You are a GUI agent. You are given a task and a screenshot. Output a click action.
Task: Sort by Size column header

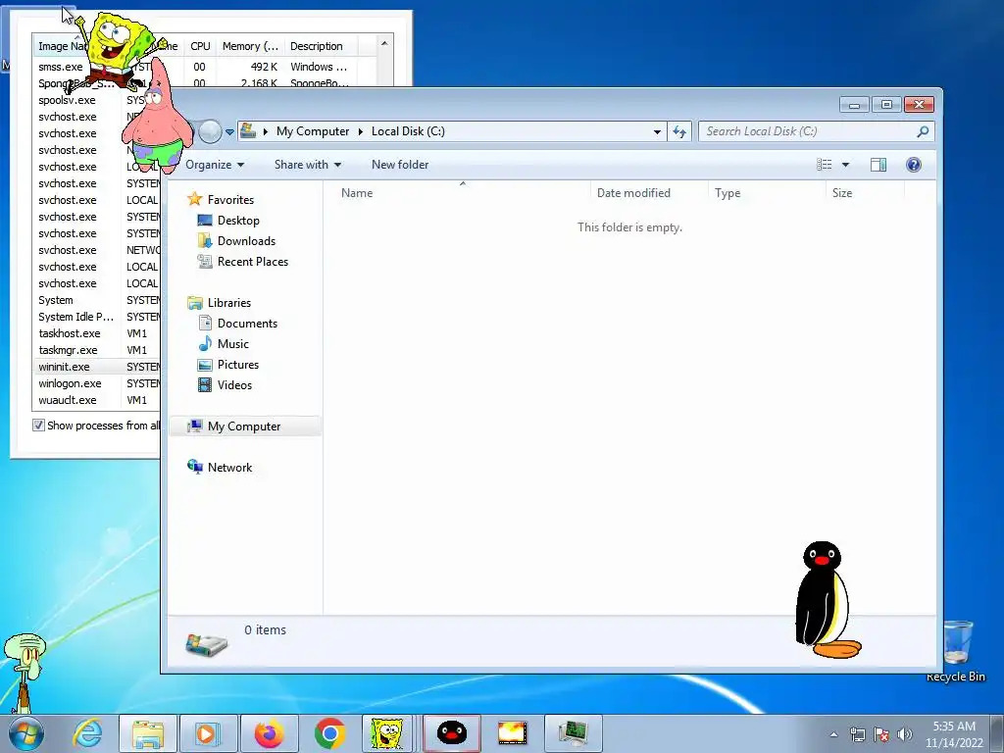coord(865,193)
